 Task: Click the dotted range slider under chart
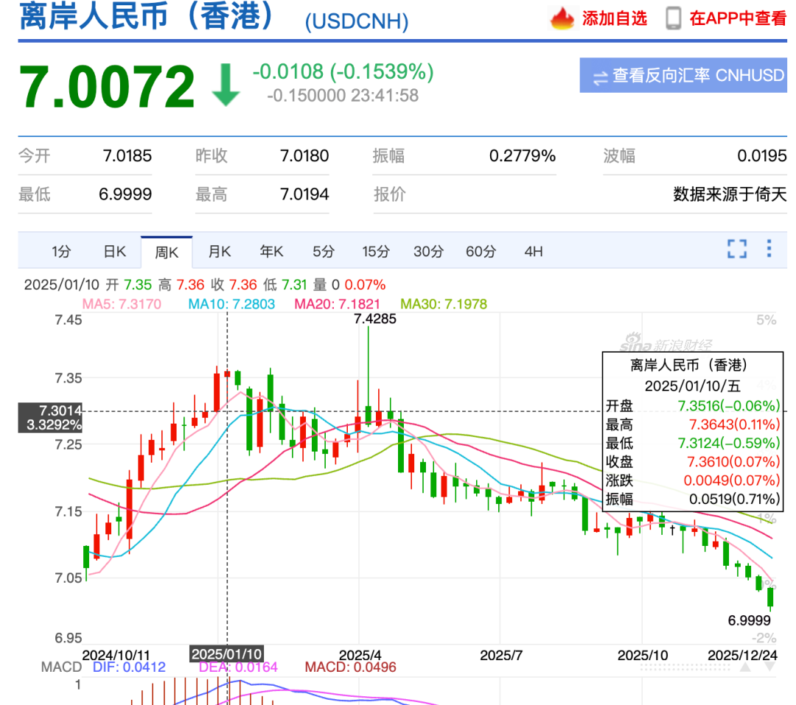pos(684,667)
